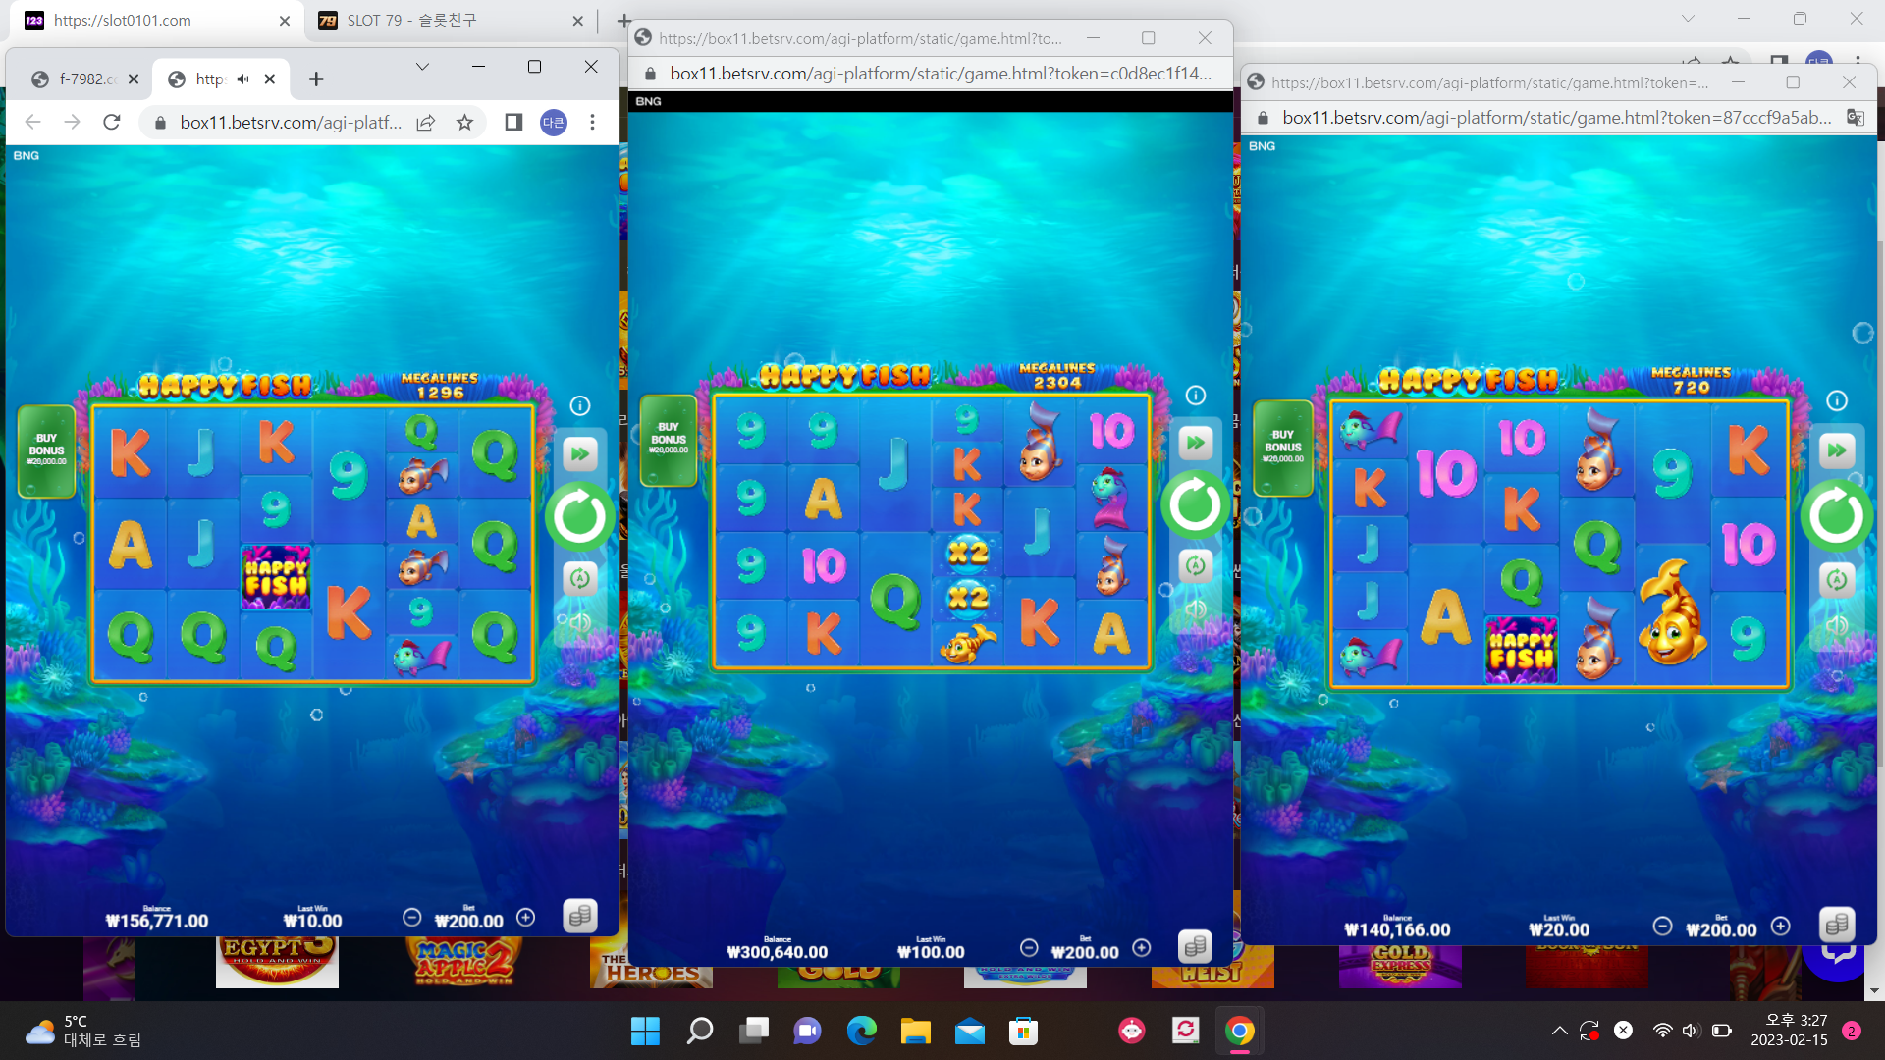Open game info in the middle game window

[x=1195, y=395]
